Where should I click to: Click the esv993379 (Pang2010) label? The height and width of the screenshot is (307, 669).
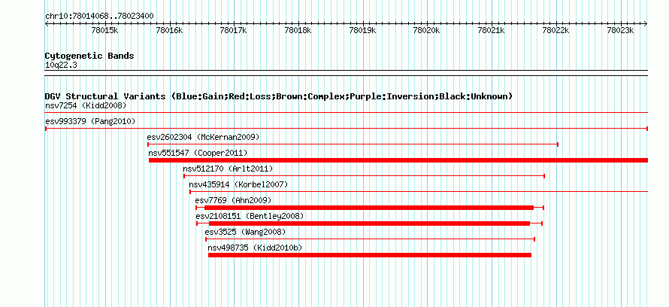point(90,121)
